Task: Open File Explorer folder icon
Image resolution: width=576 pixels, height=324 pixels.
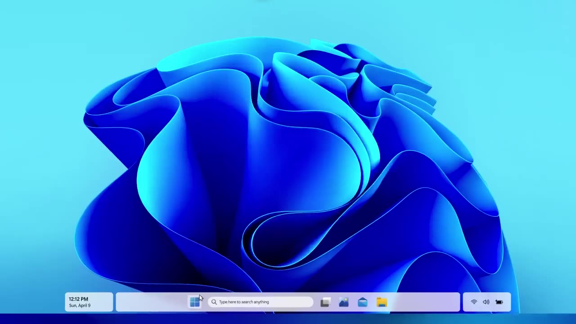Action: tap(382, 302)
